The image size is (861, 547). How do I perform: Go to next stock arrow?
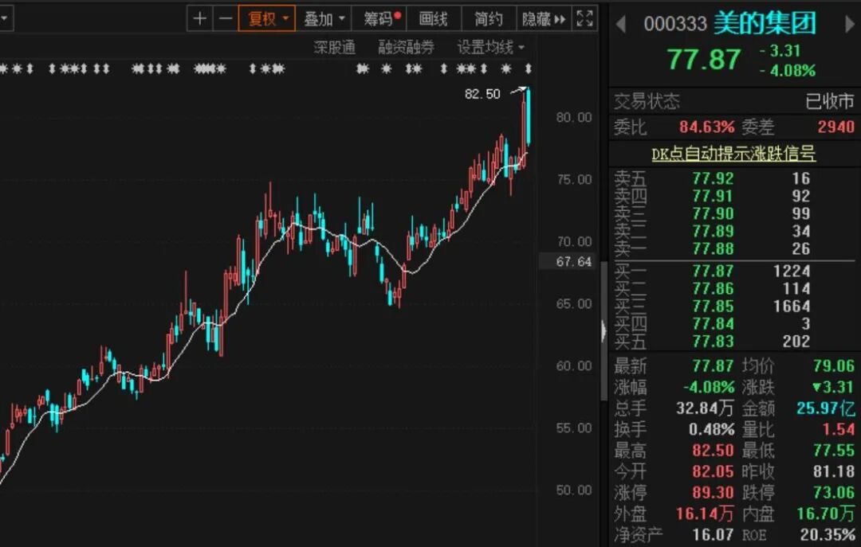pyautogui.click(x=849, y=24)
